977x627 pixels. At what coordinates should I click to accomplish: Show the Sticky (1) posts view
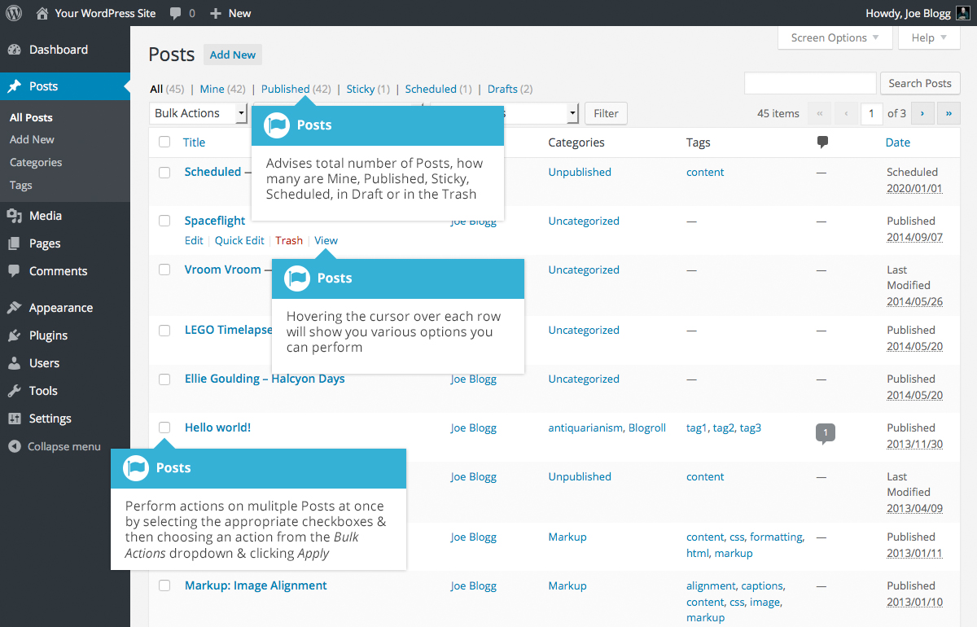pos(368,89)
